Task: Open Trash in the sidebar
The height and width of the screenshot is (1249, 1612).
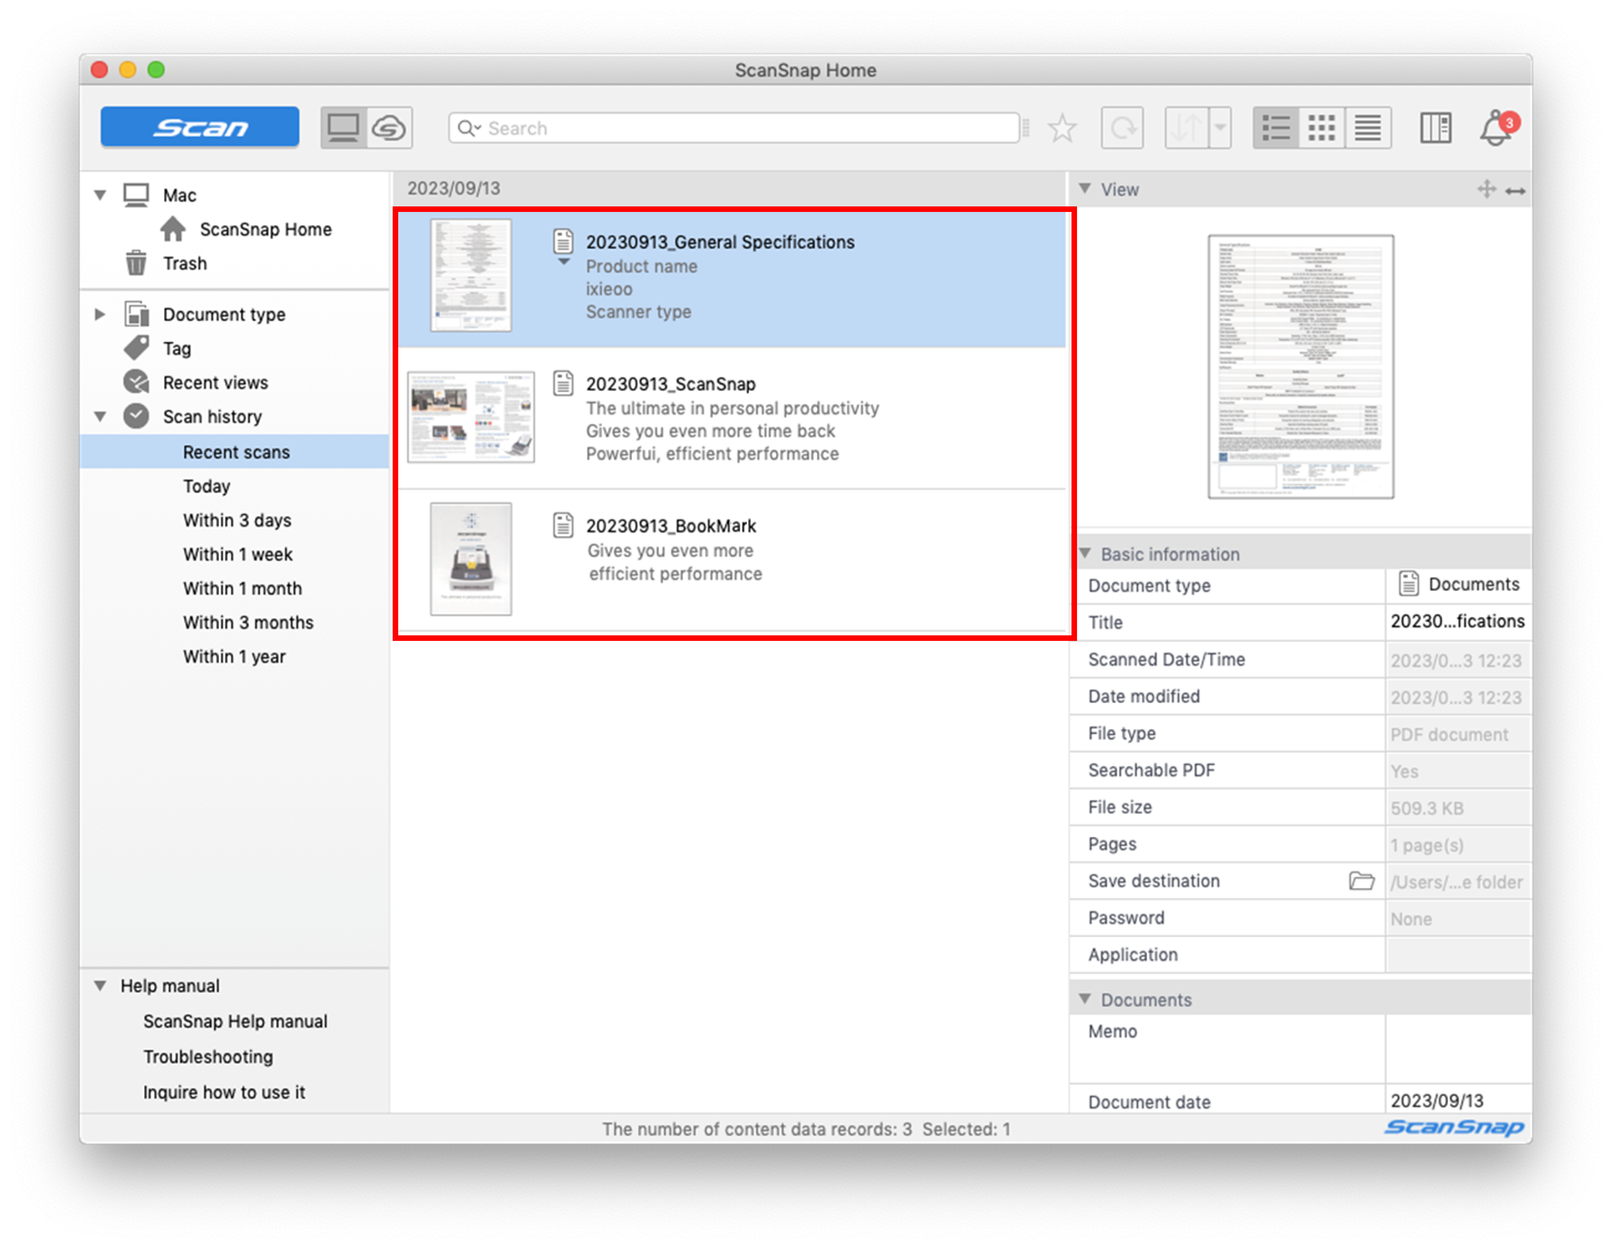Action: pyautogui.click(x=185, y=263)
